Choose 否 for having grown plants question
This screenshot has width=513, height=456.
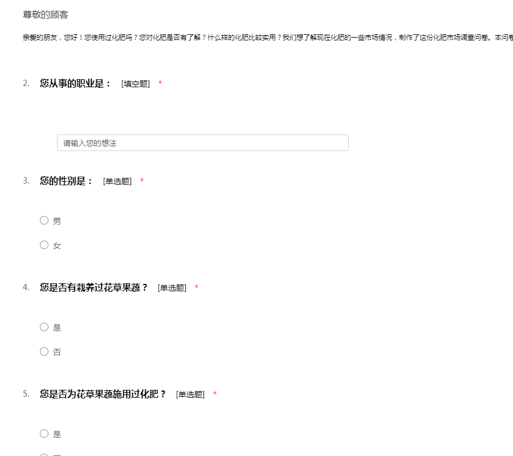coord(44,352)
